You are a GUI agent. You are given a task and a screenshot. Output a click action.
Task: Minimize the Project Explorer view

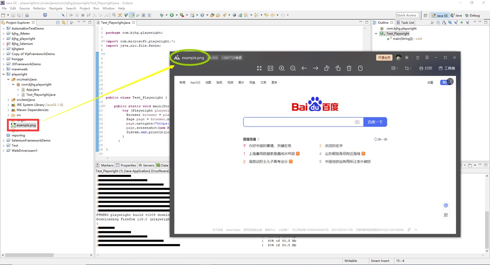[85, 22]
